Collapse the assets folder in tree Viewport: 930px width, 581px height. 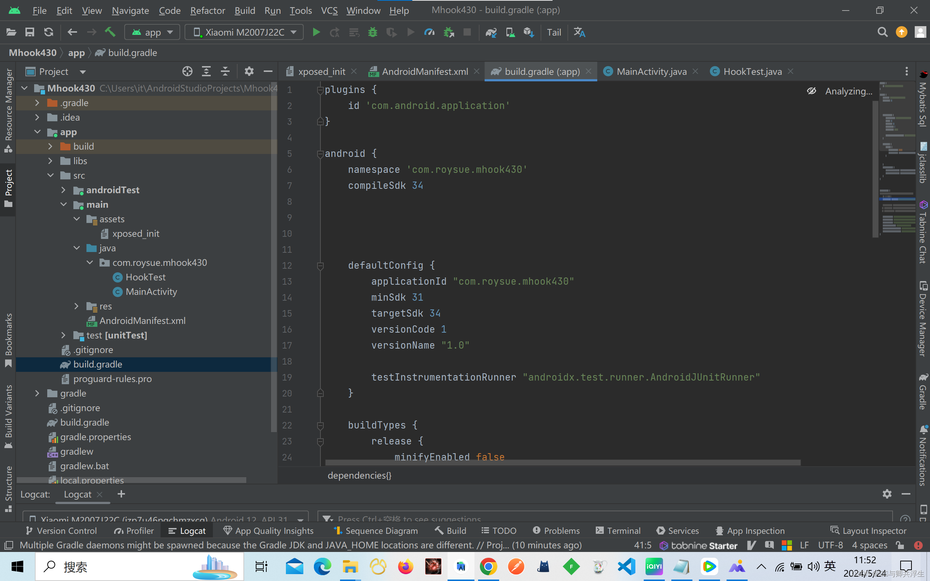(77, 219)
